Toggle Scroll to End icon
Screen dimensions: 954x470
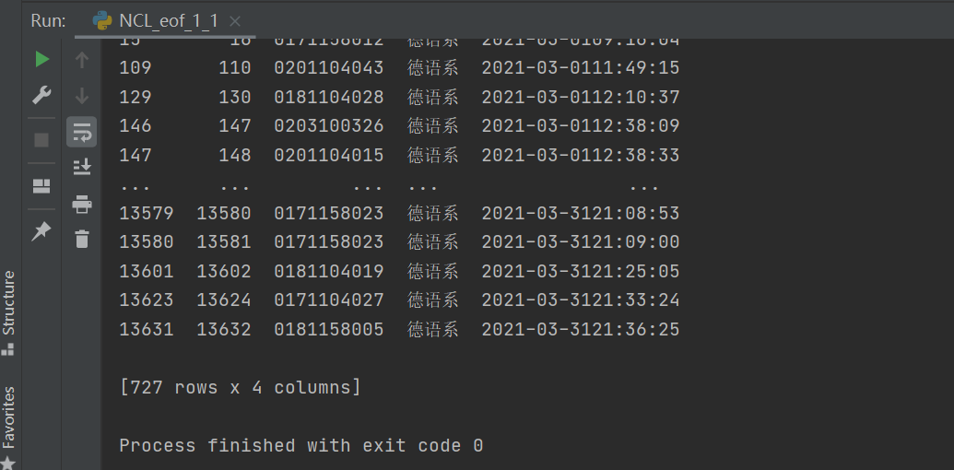point(81,167)
